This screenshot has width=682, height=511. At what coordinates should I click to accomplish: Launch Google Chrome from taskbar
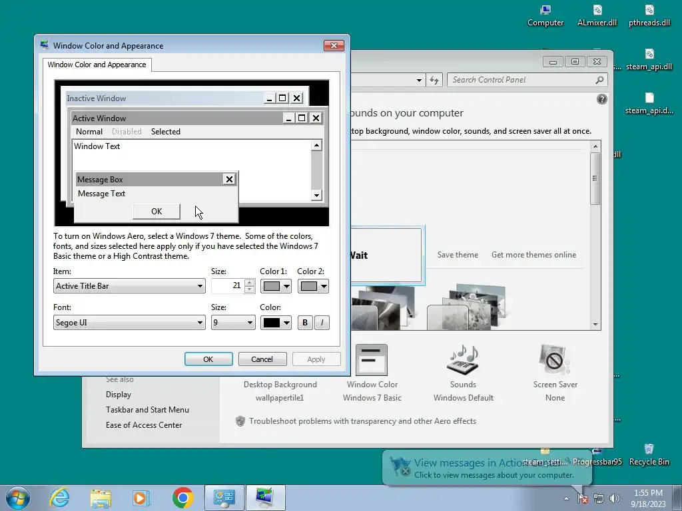tap(182, 498)
